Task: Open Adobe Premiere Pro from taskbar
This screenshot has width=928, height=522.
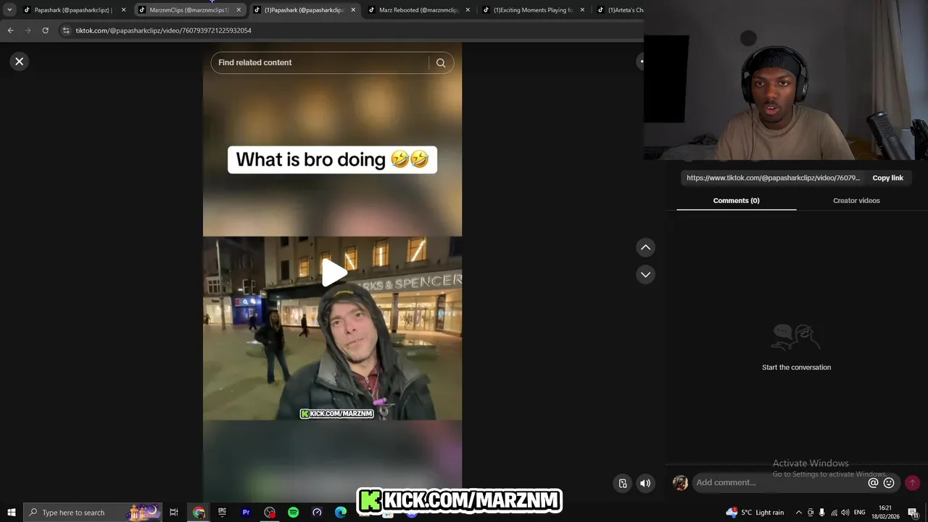Action: pyautogui.click(x=246, y=513)
